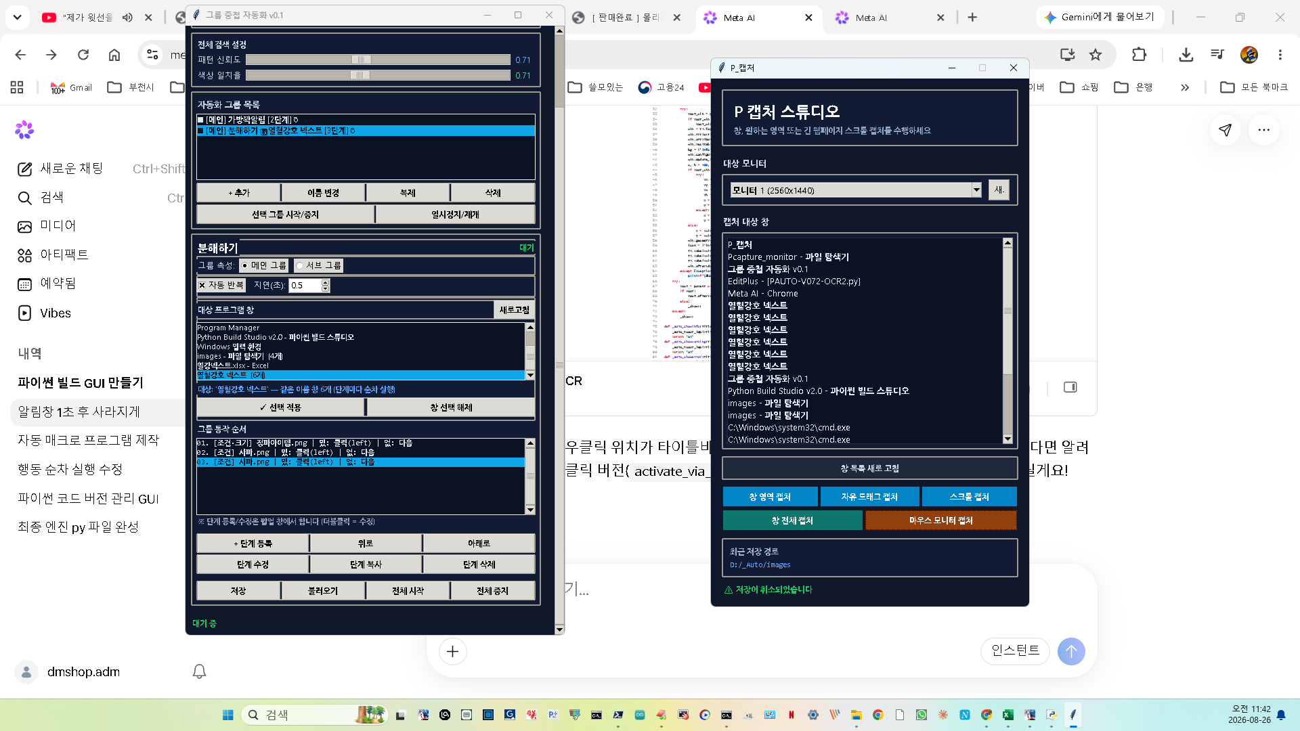Switch to the 판매완료 browser tab

pyautogui.click(x=626, y=18)
